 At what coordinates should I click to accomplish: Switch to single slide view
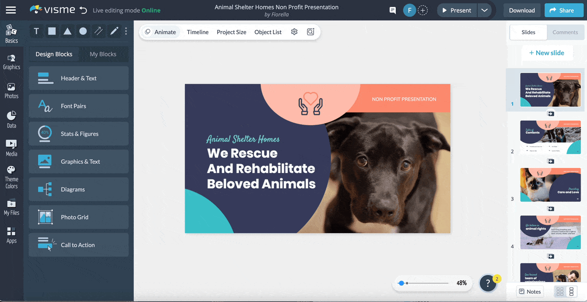[570, 291]
